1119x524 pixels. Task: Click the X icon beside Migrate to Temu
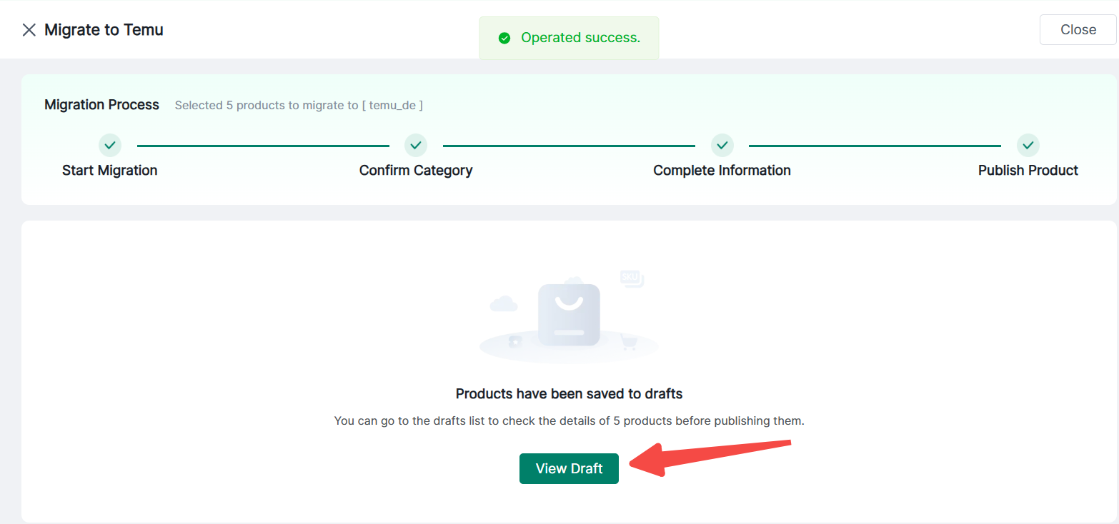point(29,30)
